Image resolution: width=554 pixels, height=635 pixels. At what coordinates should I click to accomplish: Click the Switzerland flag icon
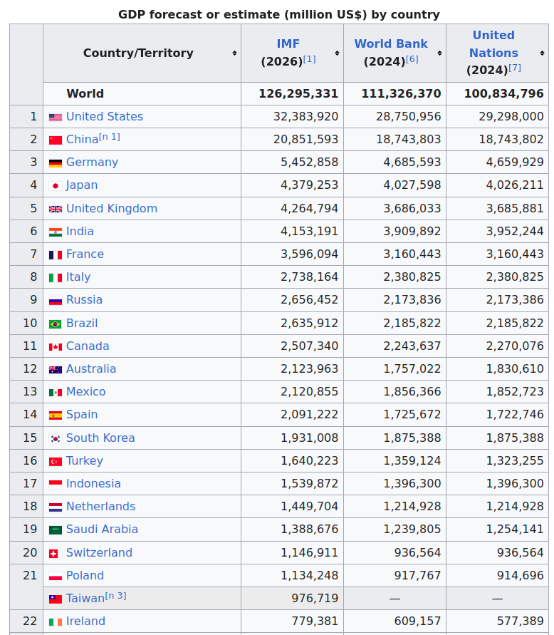click(53, 554)
